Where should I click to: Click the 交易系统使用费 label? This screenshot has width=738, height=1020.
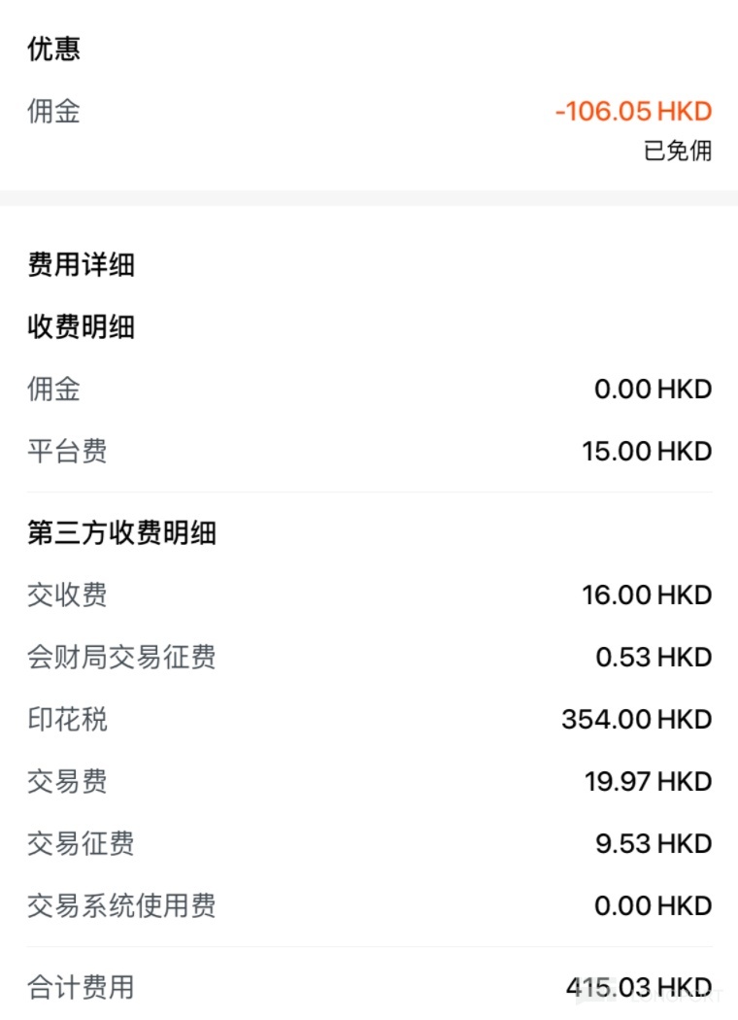pos(121,905)
